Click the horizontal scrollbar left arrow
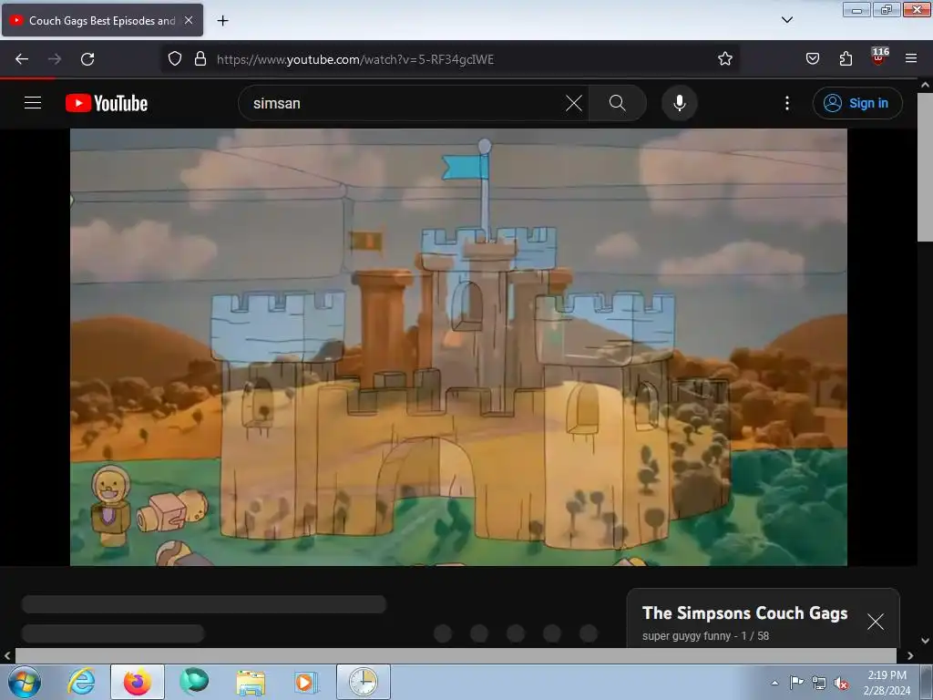This screenshot has height=700, width=933. point(7,655)
